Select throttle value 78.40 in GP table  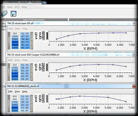pos(25,39)
